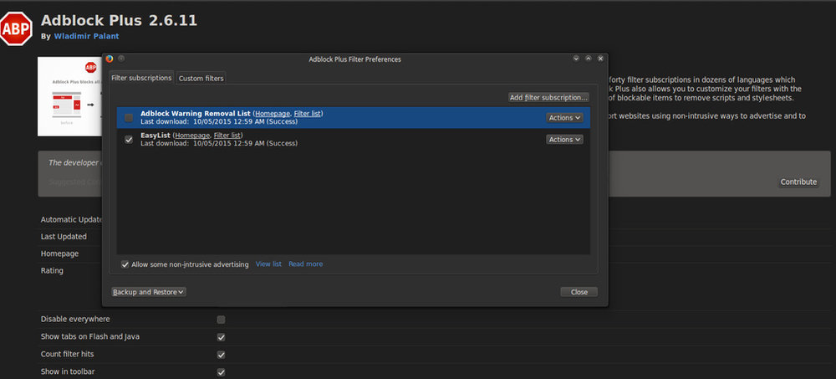Click the dialog's down-arrow minimize icon

576,59
